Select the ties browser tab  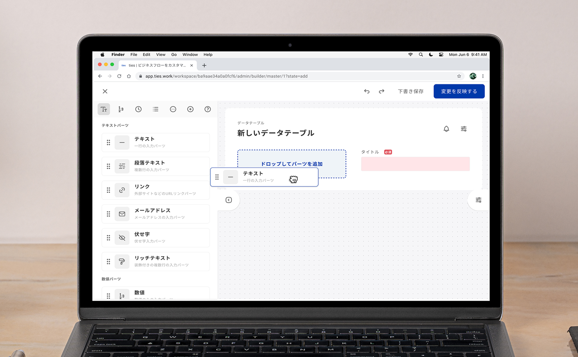[x=158, y=65]
